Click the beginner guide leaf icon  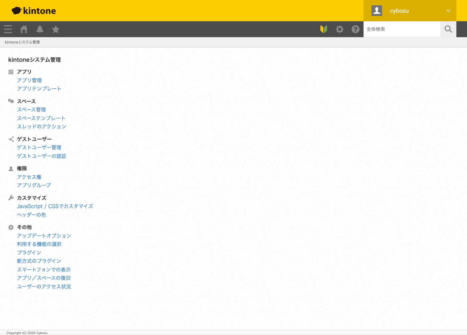[x=324, y=29]
